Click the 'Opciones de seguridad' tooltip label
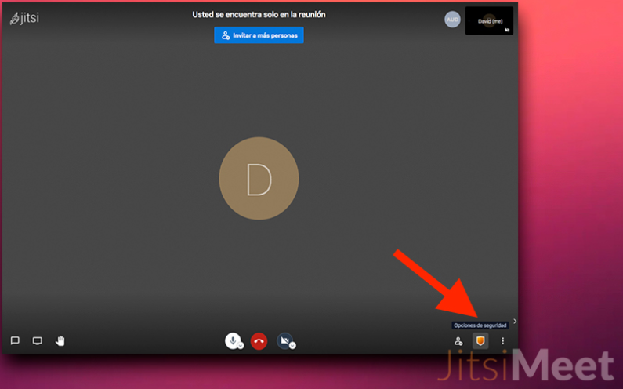Image resolution: width=623 pixels, height=389 pixels. coord(480,325)
